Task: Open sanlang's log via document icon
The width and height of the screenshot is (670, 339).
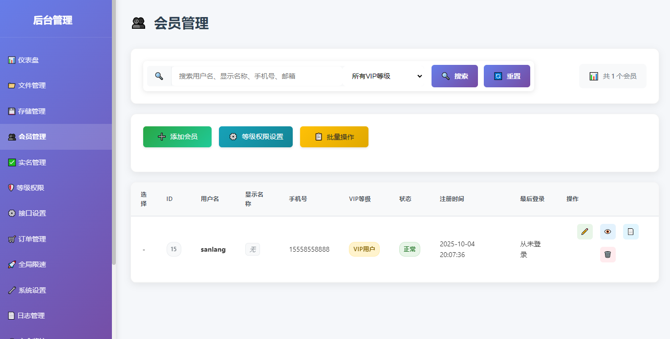Action: click(x=630, y=232)
